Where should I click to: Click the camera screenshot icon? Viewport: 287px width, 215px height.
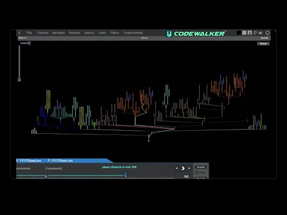pos(260,33)
